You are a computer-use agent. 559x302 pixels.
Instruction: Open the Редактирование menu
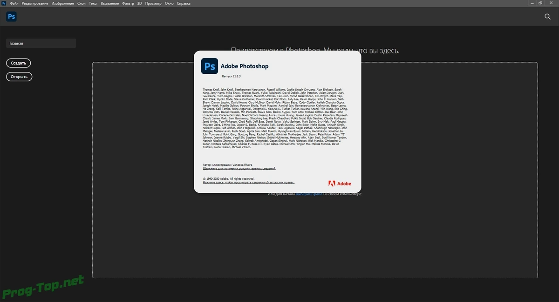[x=35, y=3]
